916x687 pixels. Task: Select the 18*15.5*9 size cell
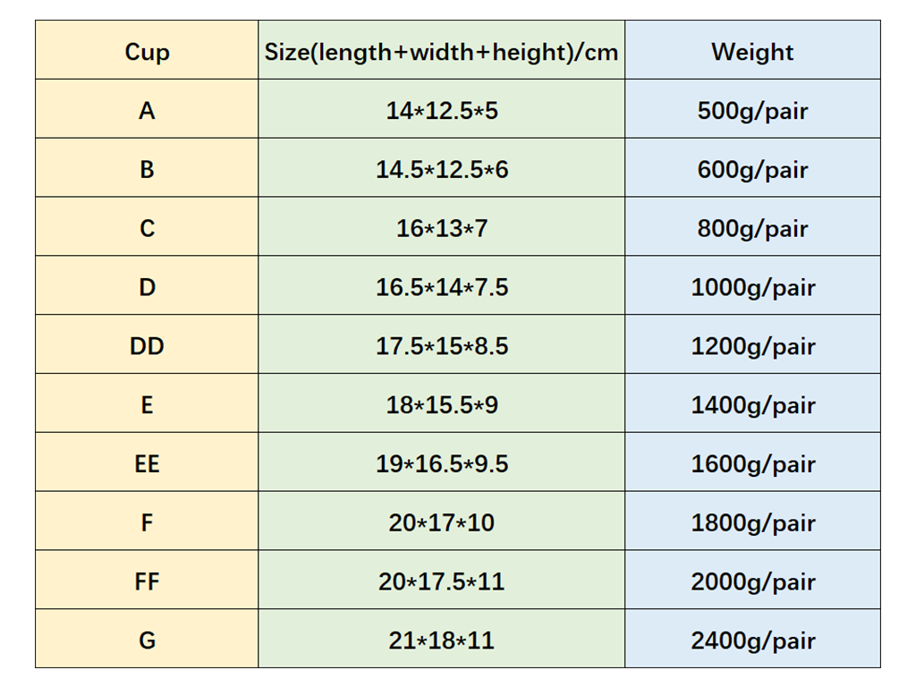[x=441, y=405]
